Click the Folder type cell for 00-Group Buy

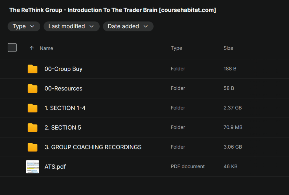point(178,69)
